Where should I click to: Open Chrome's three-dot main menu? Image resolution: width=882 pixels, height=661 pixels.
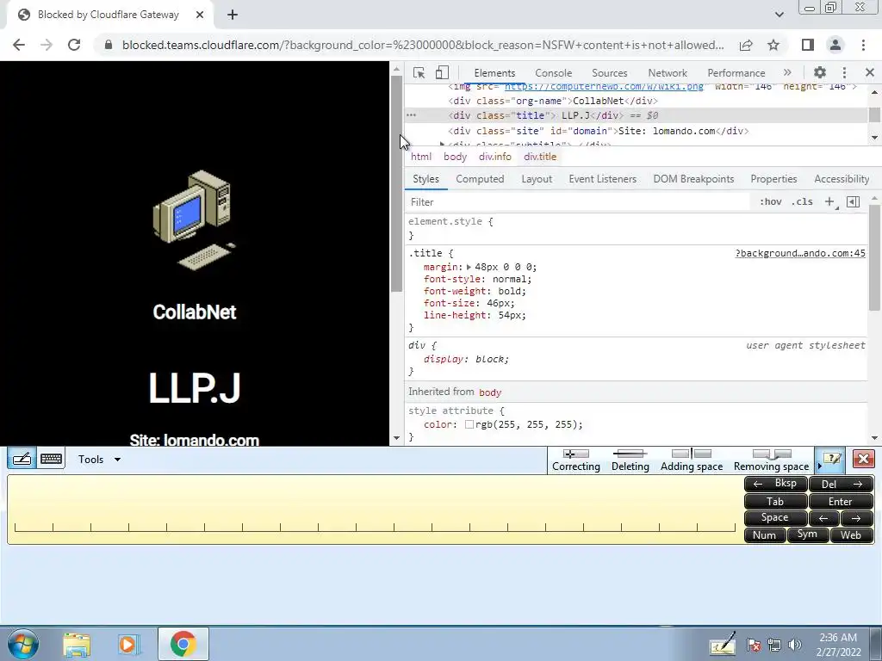click(x=863, y=45)
